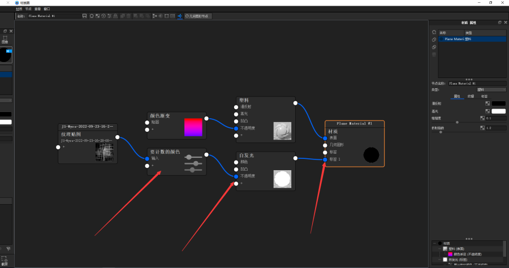Open the 类型 dropdown showing 塑料
The width and height of the screenshot is (509, 268).
[x=491, y=89]
